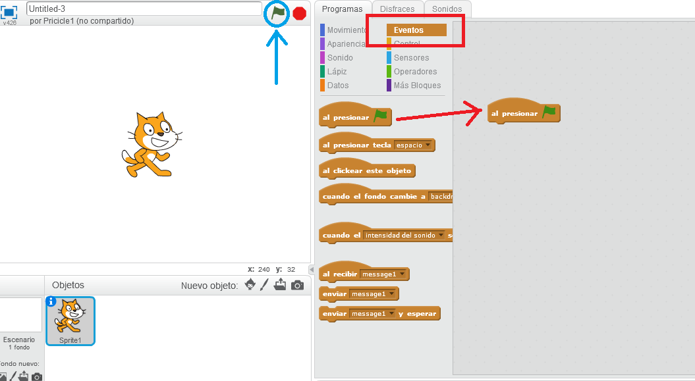Click the '1 fondo' text under Escenario
695x381 pixels.
tap(19, 347)
